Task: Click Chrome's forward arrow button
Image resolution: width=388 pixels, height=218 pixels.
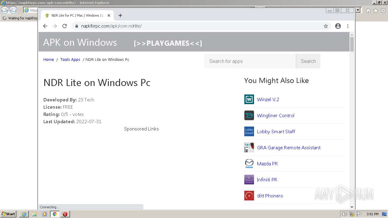Action: (55, 26)
